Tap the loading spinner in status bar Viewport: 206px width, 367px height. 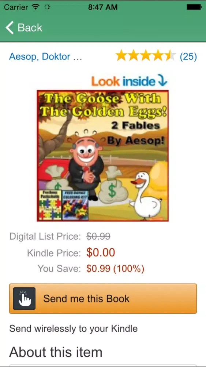click(47, 7)
